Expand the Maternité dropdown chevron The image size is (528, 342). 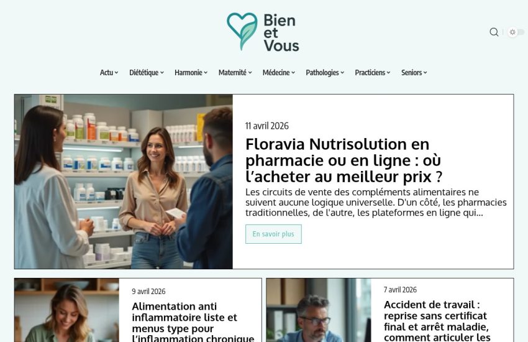point(250,73)
